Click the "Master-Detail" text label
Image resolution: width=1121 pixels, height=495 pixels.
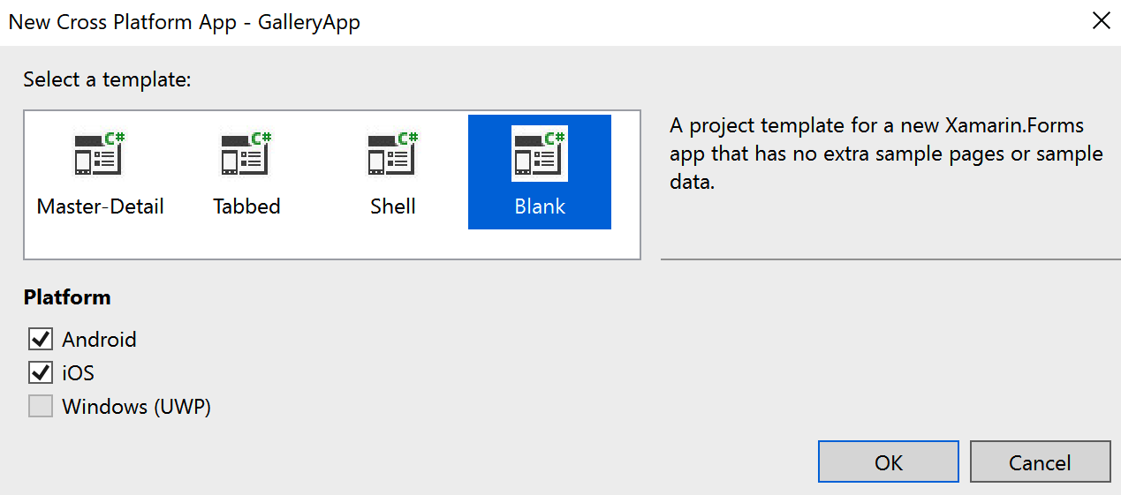coord(101,206)
